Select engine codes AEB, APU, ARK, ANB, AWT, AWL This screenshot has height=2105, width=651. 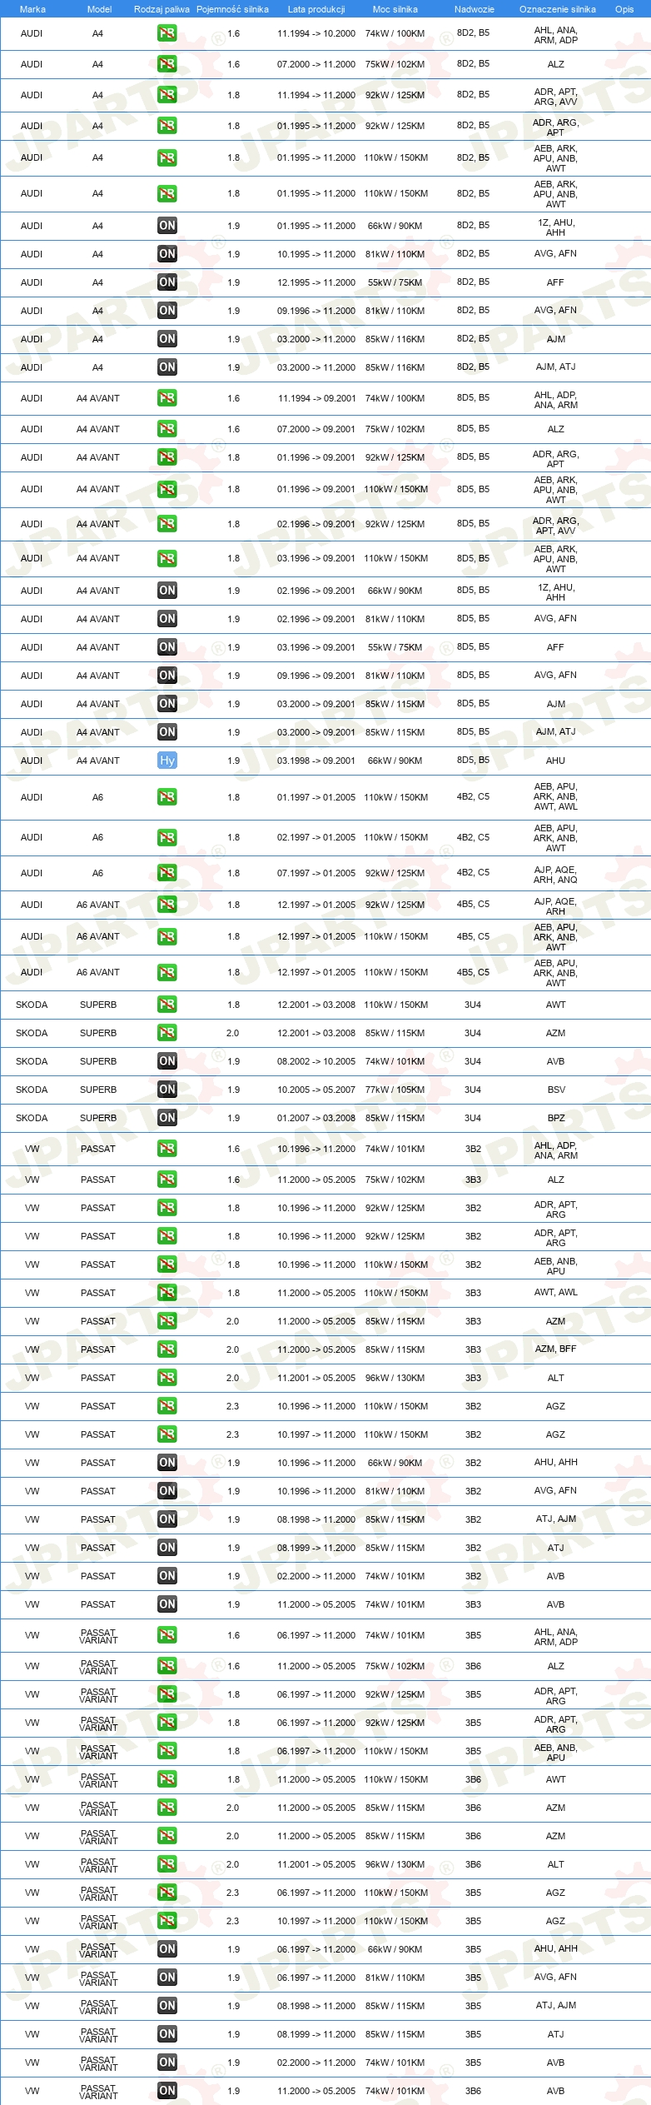tap(556, 796)
